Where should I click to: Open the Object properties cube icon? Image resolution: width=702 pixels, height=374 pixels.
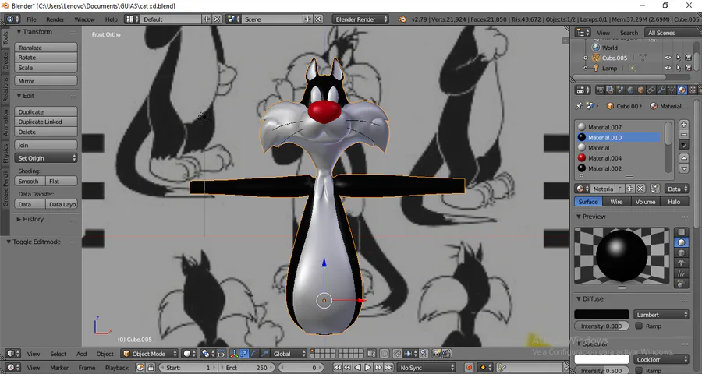pyautogui.click(x=641, y=90)
